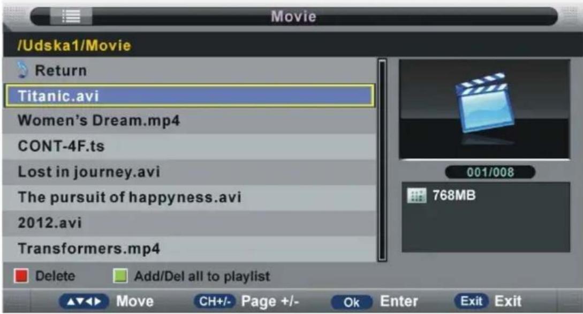Click the Page +/- label
The image size is (583, 314).
tap(270, 301)
